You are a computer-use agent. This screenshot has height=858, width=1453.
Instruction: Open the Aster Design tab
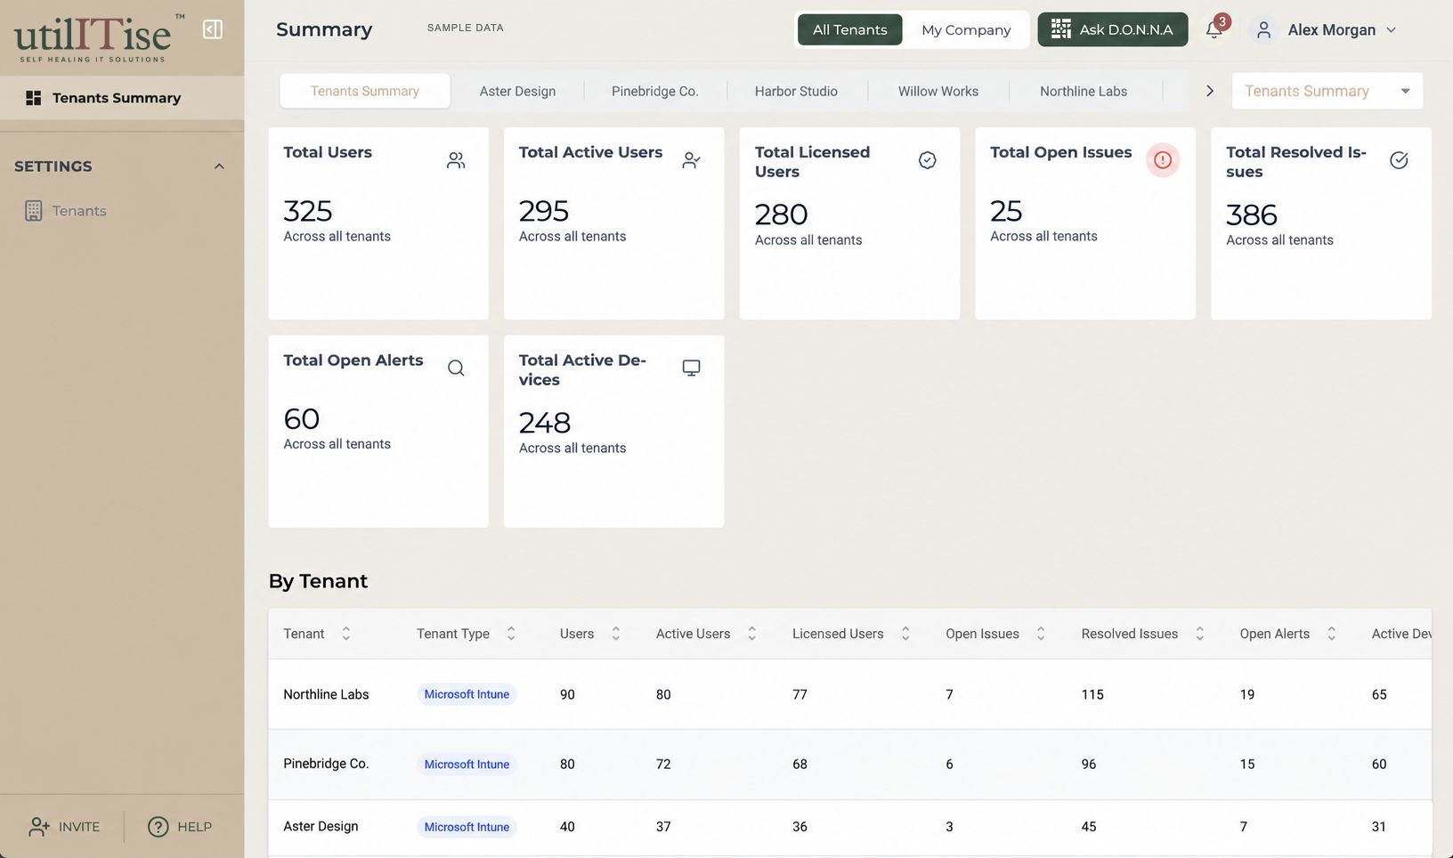click(517, 91)
